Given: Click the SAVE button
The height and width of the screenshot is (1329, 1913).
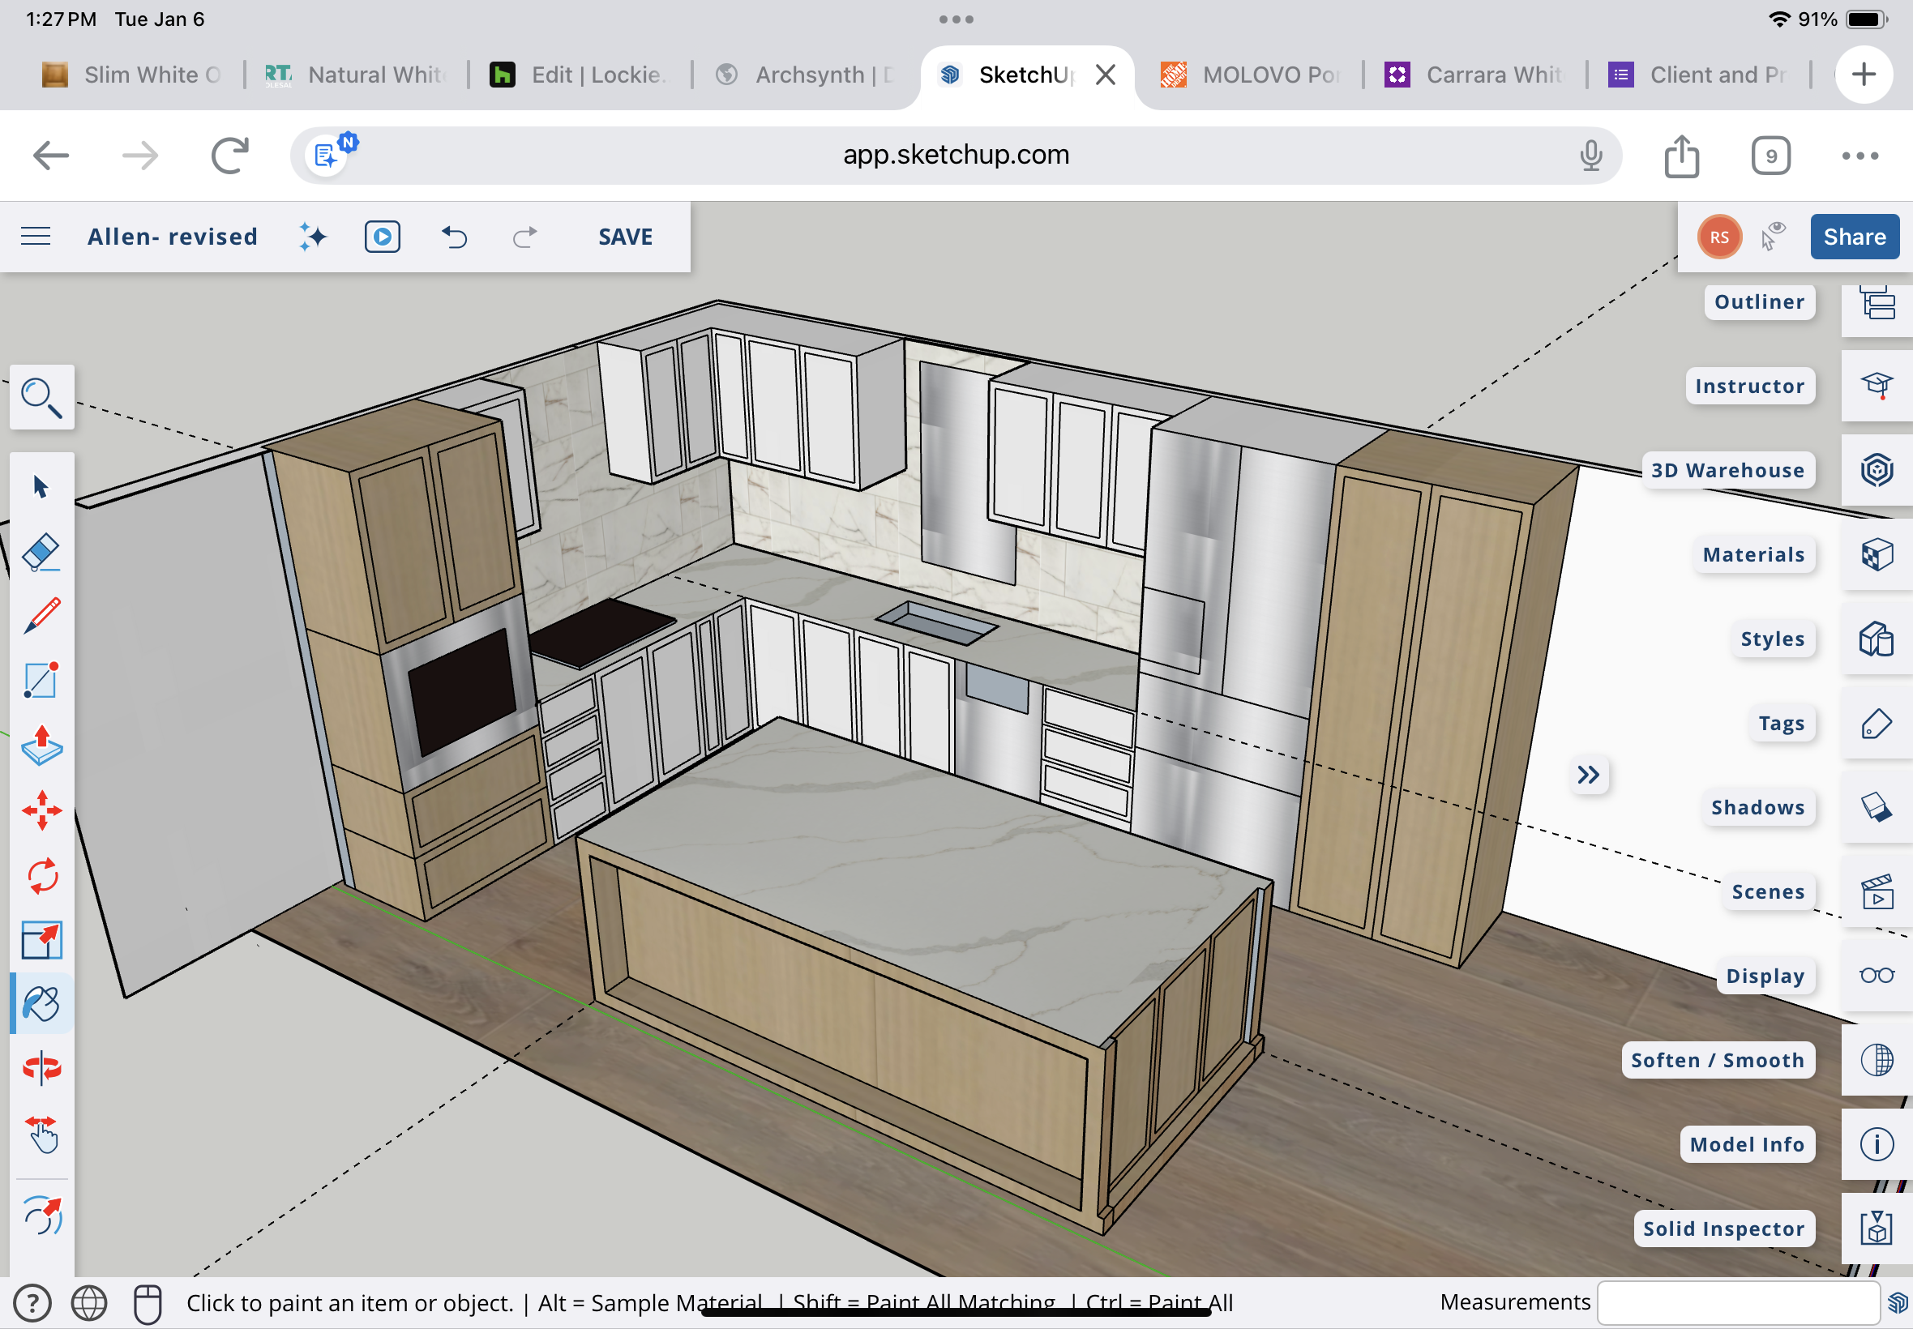Looking at the screenshot, I should pyautogui.click(x=625, y=237).
